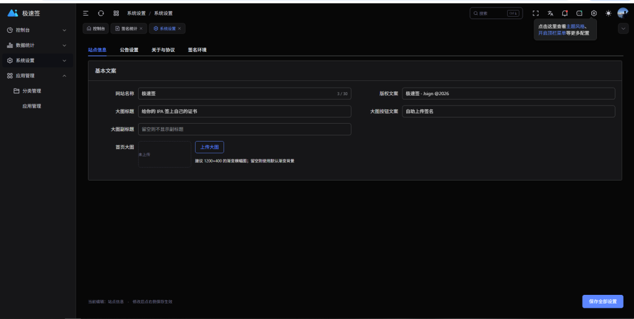Refresh the page with the reload icon
This screenshot has height=319, width=634.
click(101, 14)
